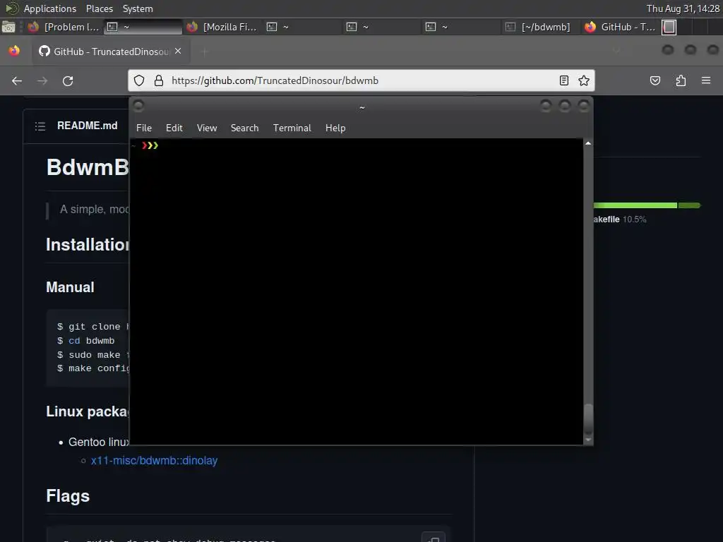Switch to Problem l... taskbar window
Image resolution: width=723 pixels, height=542 pixels.
pyautogui.click(x=63, y=28)
